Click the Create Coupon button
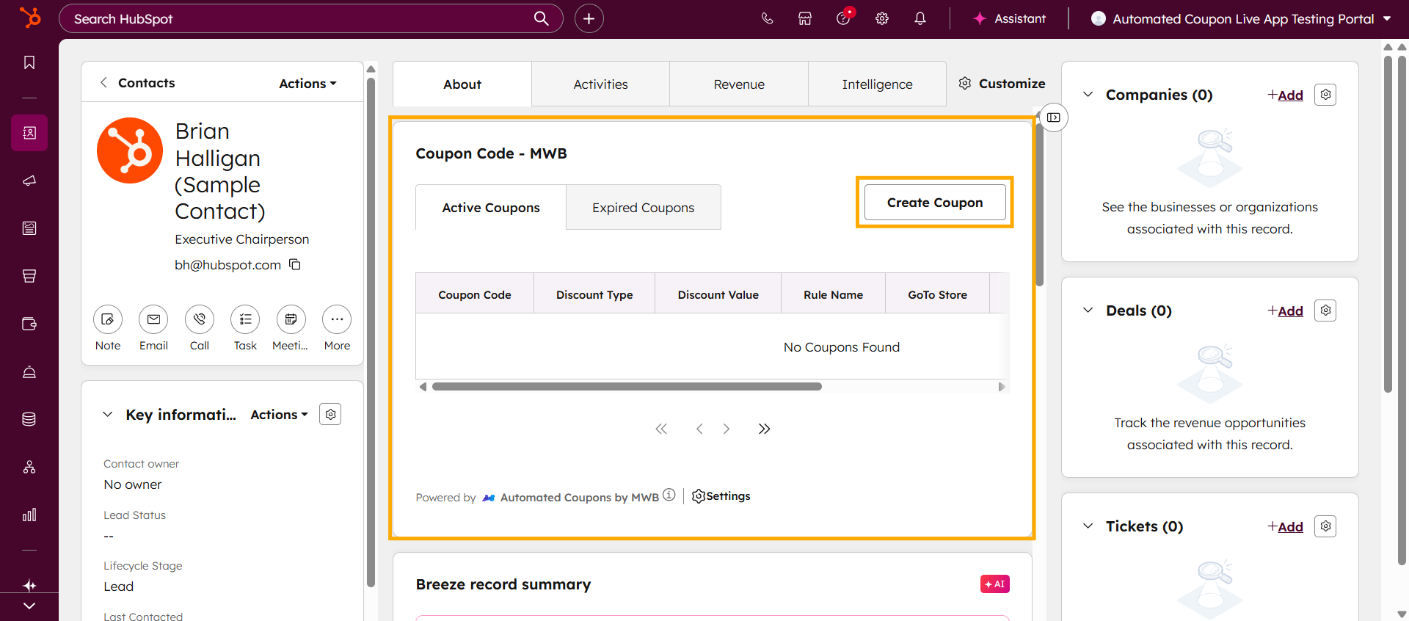 (x=934, y=203)
